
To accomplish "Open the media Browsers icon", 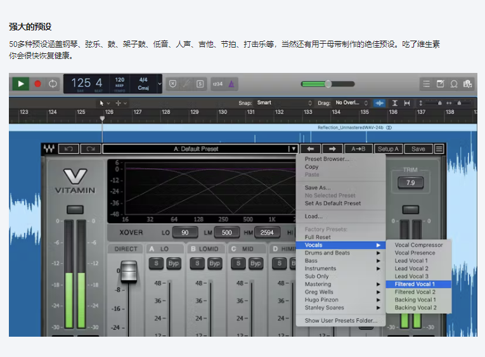I will coord(467,84).
